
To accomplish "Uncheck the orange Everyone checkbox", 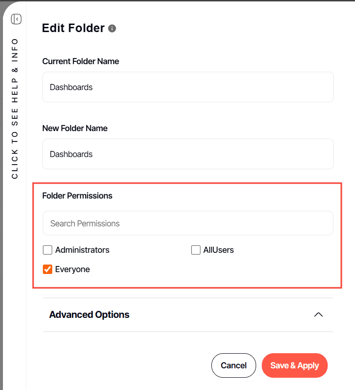I will click(x=48, y=269).
